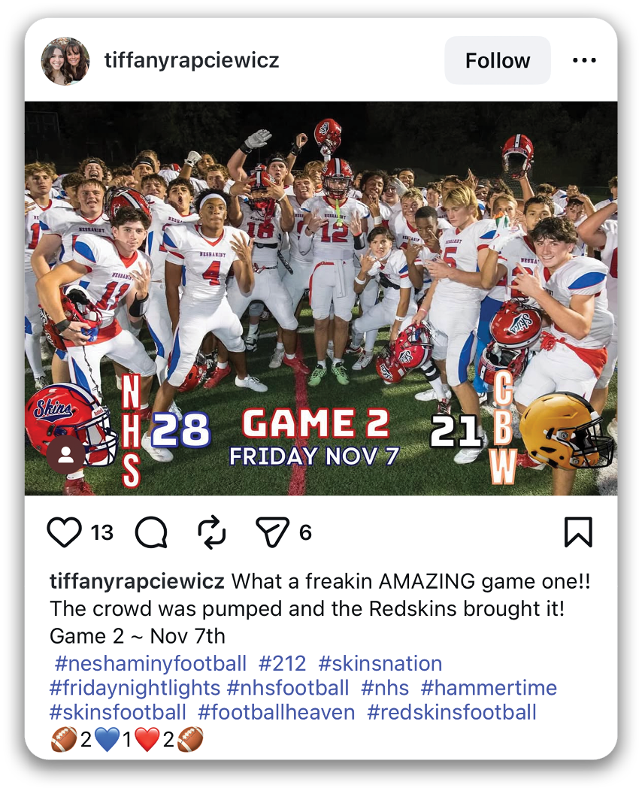Open hashtag #footballheaven
This screenshot has height=791, width=642.
coord(277,712)
